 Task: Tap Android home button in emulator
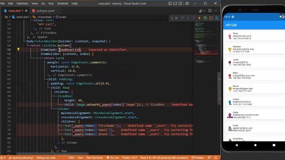click(255, 145)
